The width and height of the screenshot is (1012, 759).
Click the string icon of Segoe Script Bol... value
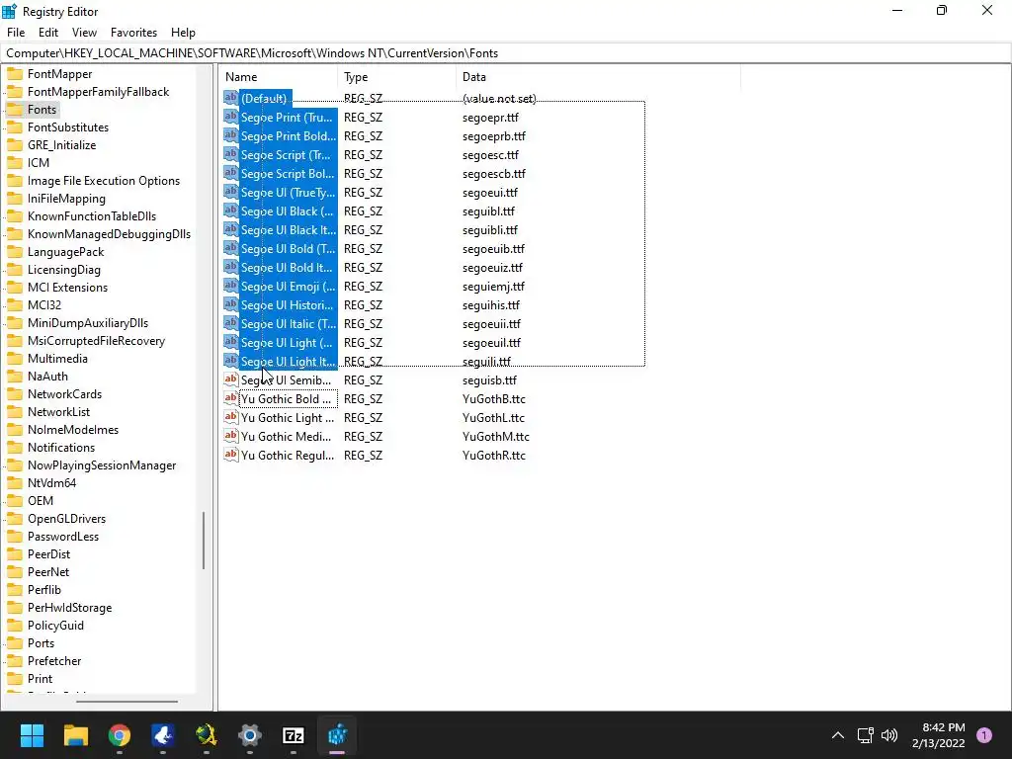[x=230, y=173]
